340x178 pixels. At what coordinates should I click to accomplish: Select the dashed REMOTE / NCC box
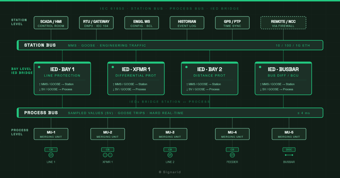pos(283,23)
